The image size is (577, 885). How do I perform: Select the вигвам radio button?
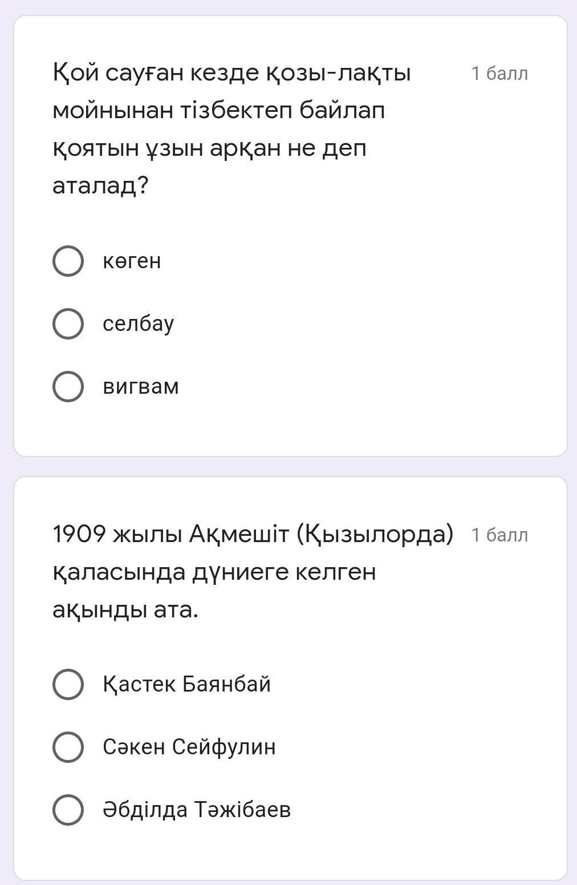coord(68,387)
